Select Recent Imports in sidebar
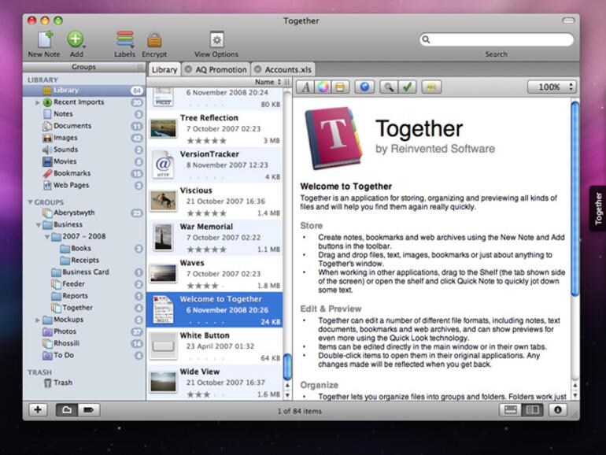The height and width of the screenshot is (455, 606). tap(84, 102)
